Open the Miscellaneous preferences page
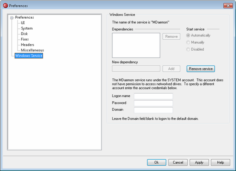236x171 pixels. pos(32,50)
